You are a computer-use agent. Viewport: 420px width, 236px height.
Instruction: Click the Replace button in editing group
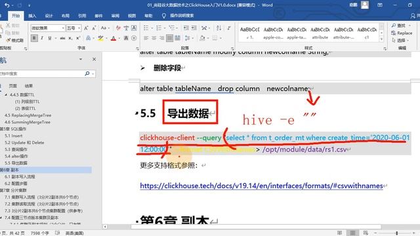[x=402, y=33]
